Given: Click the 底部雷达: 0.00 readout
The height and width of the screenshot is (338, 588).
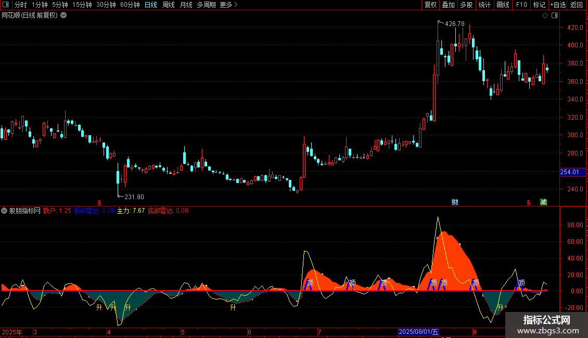Looking at the screenshot, I should [x=168, y=211].
